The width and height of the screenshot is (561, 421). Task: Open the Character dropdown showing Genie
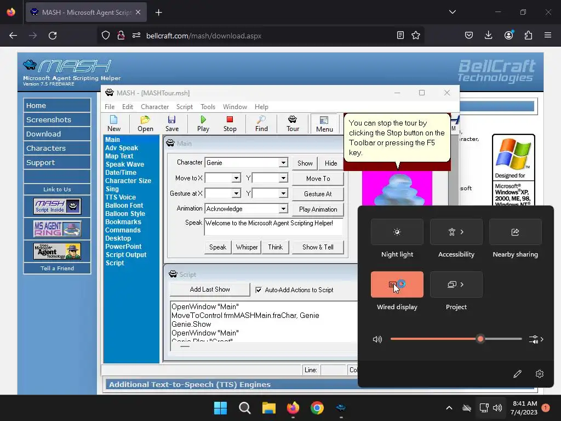(x=283, y=162)
